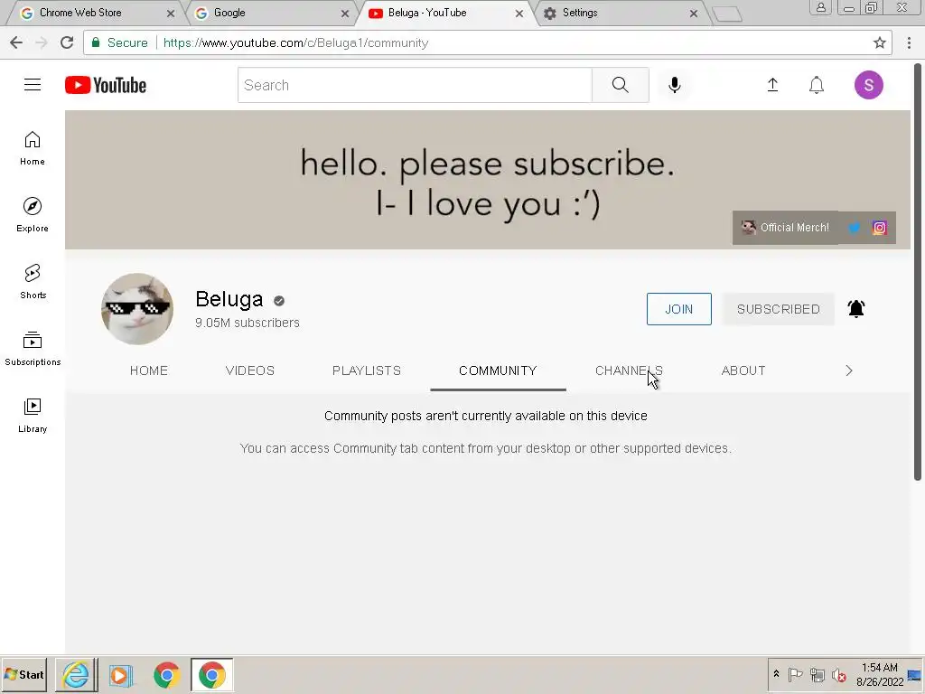Viewport: 925px width, 694px height.
Task: Click the verified checkmark badge beside Beluga
Action: (x=279, y=301)
